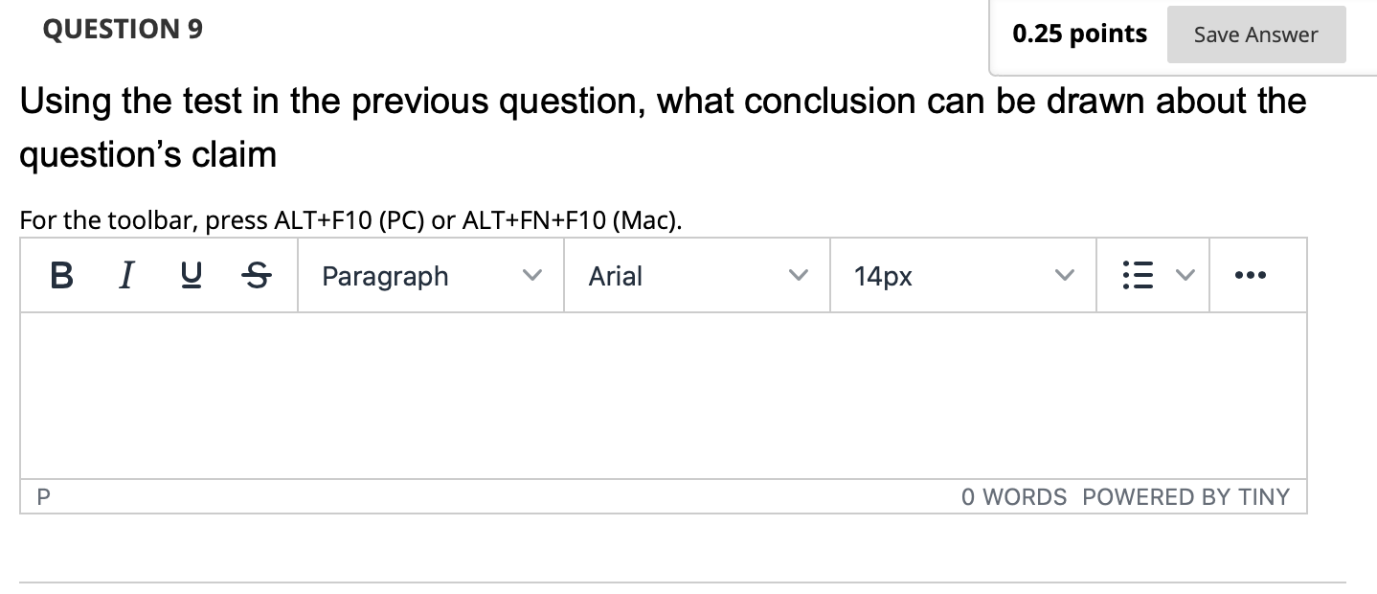
Task: Click the 0.25 points label
Action: tap(1079, 34)
